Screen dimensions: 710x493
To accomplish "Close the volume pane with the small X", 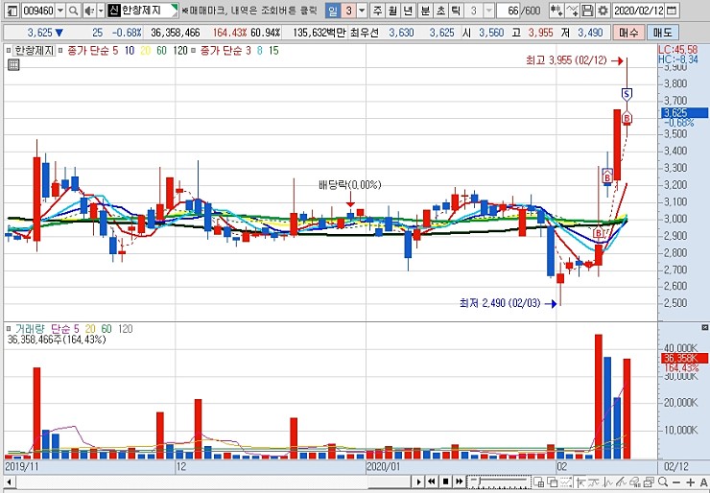I will [704, 327].
